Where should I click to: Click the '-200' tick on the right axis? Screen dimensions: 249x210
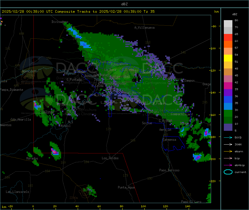212,159
